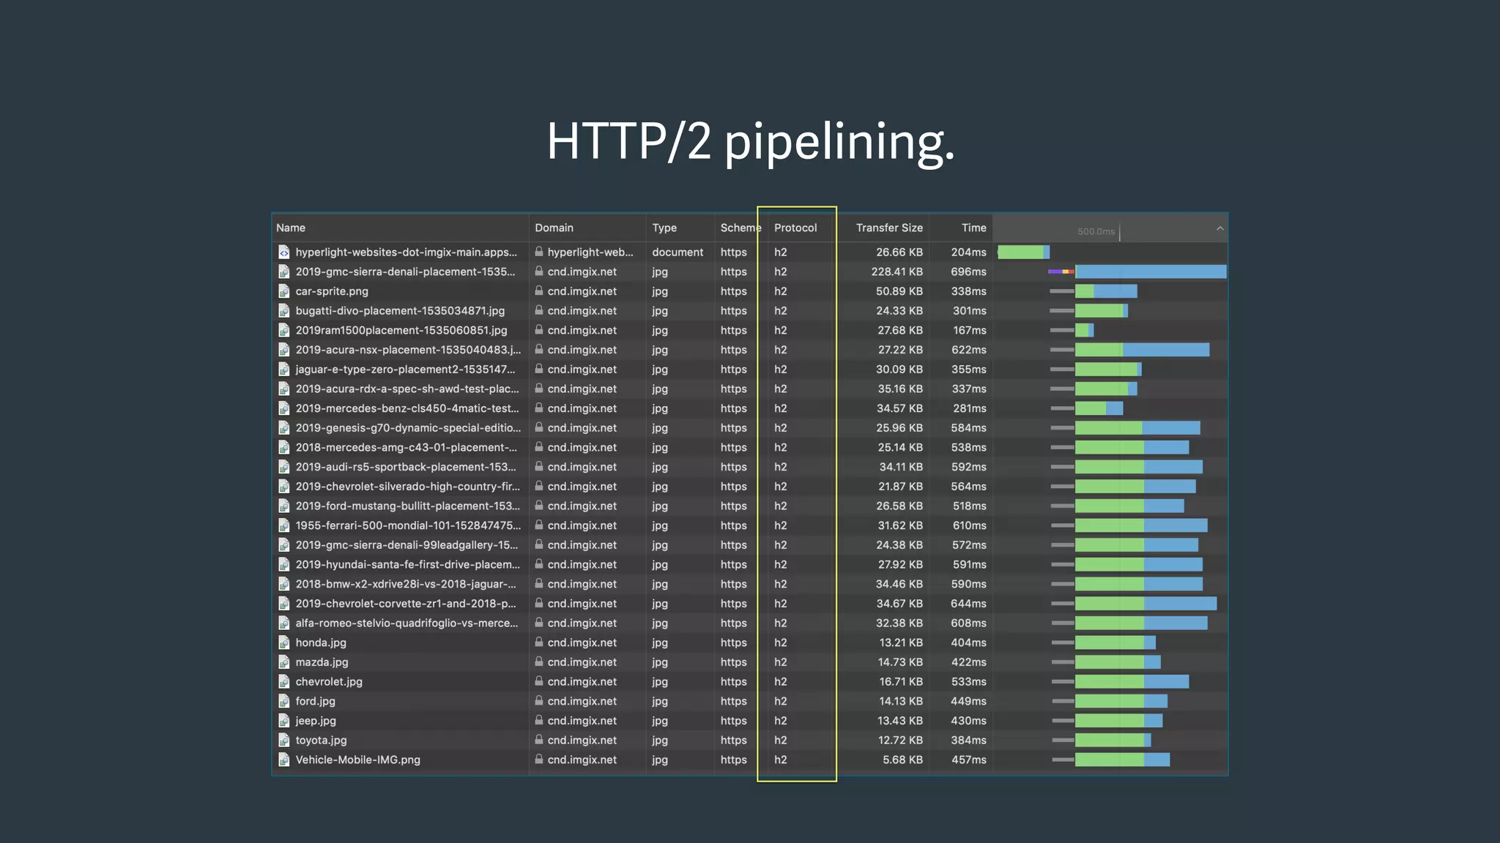Sort by the Name column header

(291, 228)
